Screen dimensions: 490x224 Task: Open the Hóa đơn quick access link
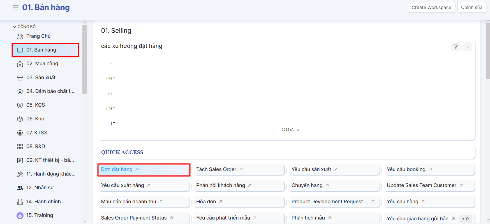click(206, 202)
